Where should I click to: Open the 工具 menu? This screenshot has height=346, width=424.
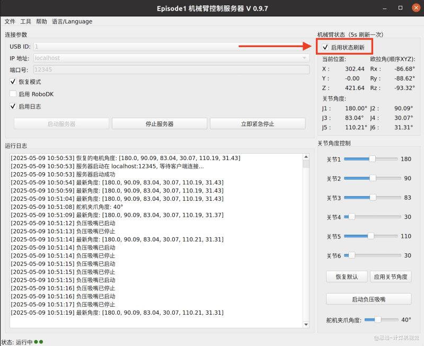coord(25,21)
